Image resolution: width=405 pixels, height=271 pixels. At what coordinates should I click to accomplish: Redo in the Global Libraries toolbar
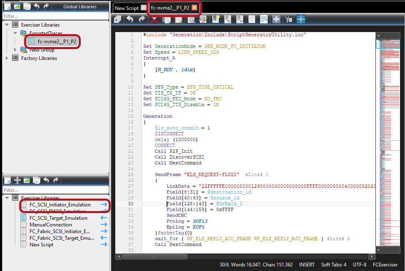(46, 6)
